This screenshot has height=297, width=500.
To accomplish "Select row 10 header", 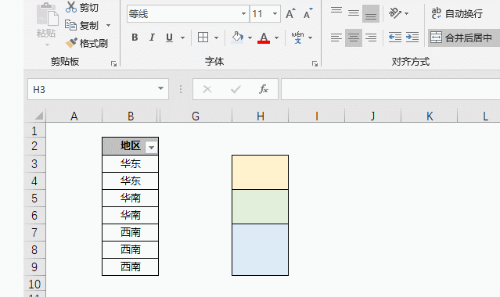I will pyautogui.click(x=34, y=284).
